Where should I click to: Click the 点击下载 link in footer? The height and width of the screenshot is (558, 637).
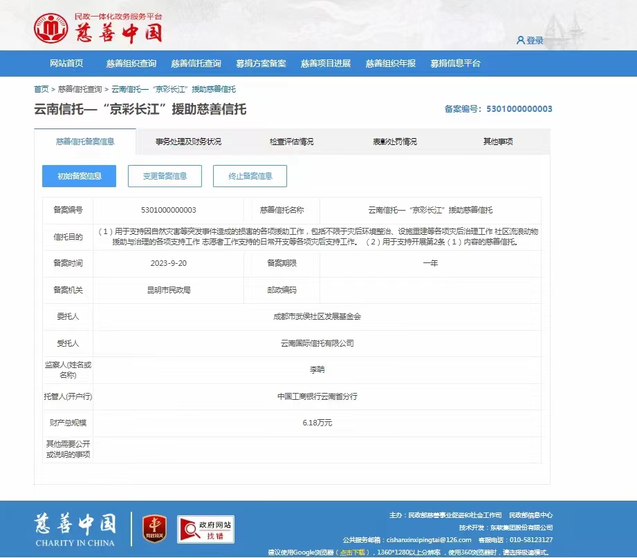click(352, 552)
